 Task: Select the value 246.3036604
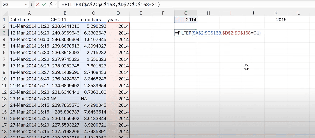point(65,39)
